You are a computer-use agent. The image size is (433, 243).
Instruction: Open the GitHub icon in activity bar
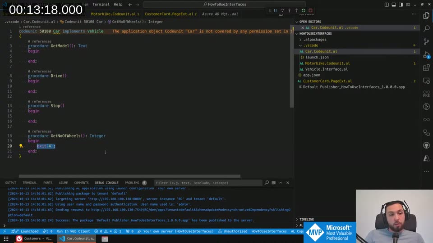click(x=426, y=145)
